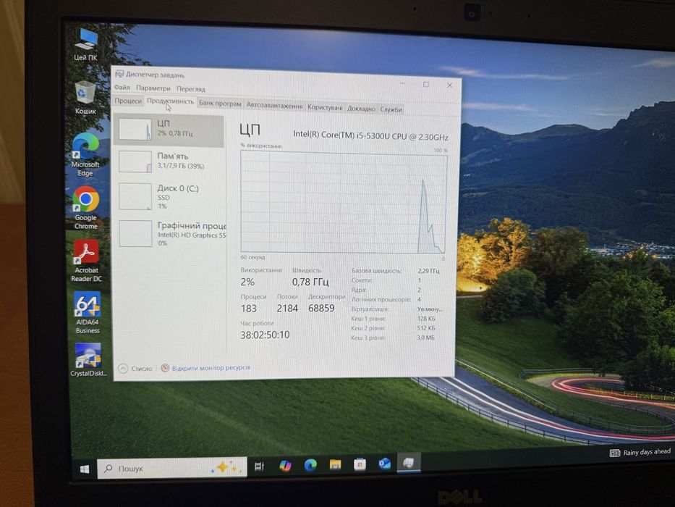Click the Логічних процесорів label
The width and height of the screenshot is (675, 507).
[x=381, y=299]
